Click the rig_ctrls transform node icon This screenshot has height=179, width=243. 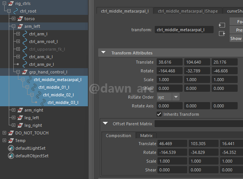coord(11,3)
